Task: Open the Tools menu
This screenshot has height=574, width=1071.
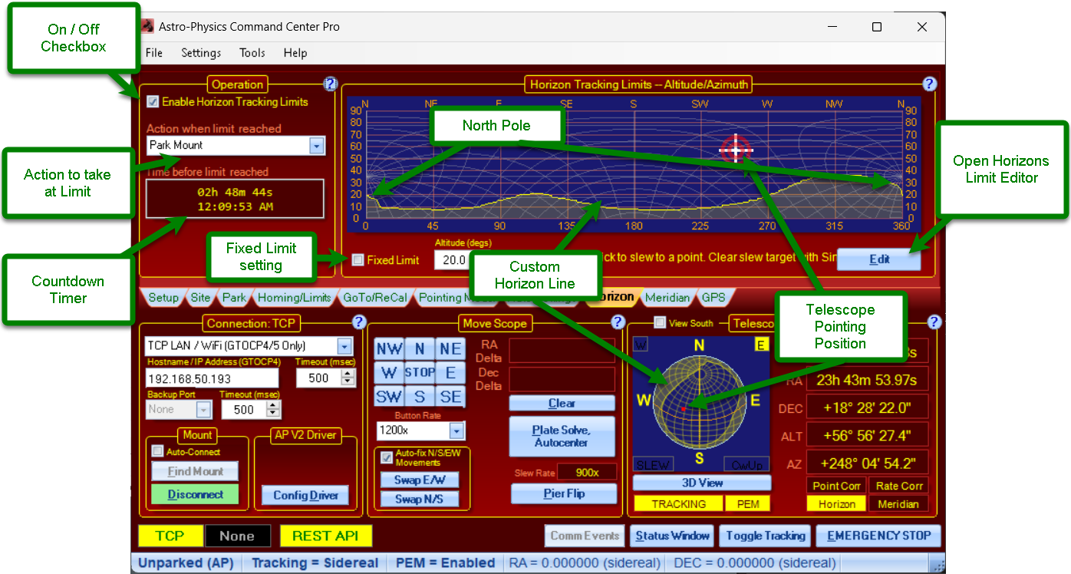Action: 252,53
